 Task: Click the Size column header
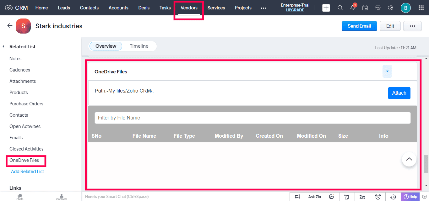343,136
